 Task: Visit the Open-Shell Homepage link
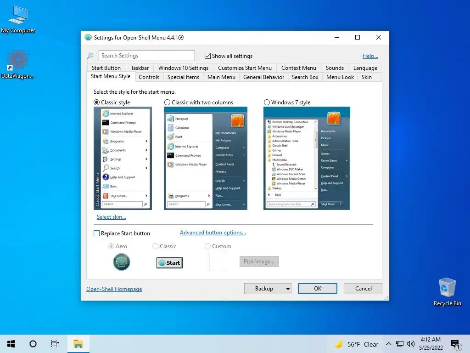[114, 289]
